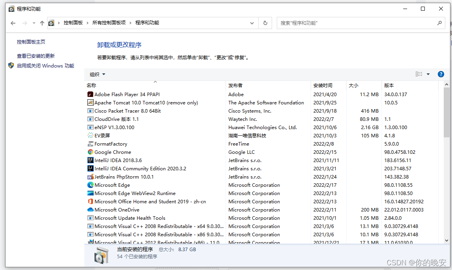The width and height of the screenshot is (452, 270).
Task: Go up one level with up arrow
Action: (42, 23)
